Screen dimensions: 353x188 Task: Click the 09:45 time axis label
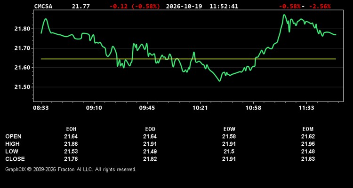[x=147, y=108]
